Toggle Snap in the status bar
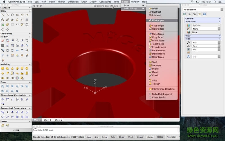The image size is (225, 141). click(89, 137)
